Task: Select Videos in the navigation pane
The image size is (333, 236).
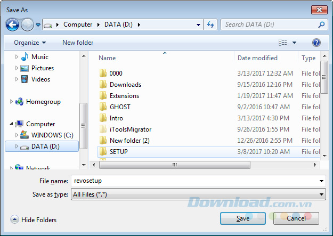Action: coord(40,79)
